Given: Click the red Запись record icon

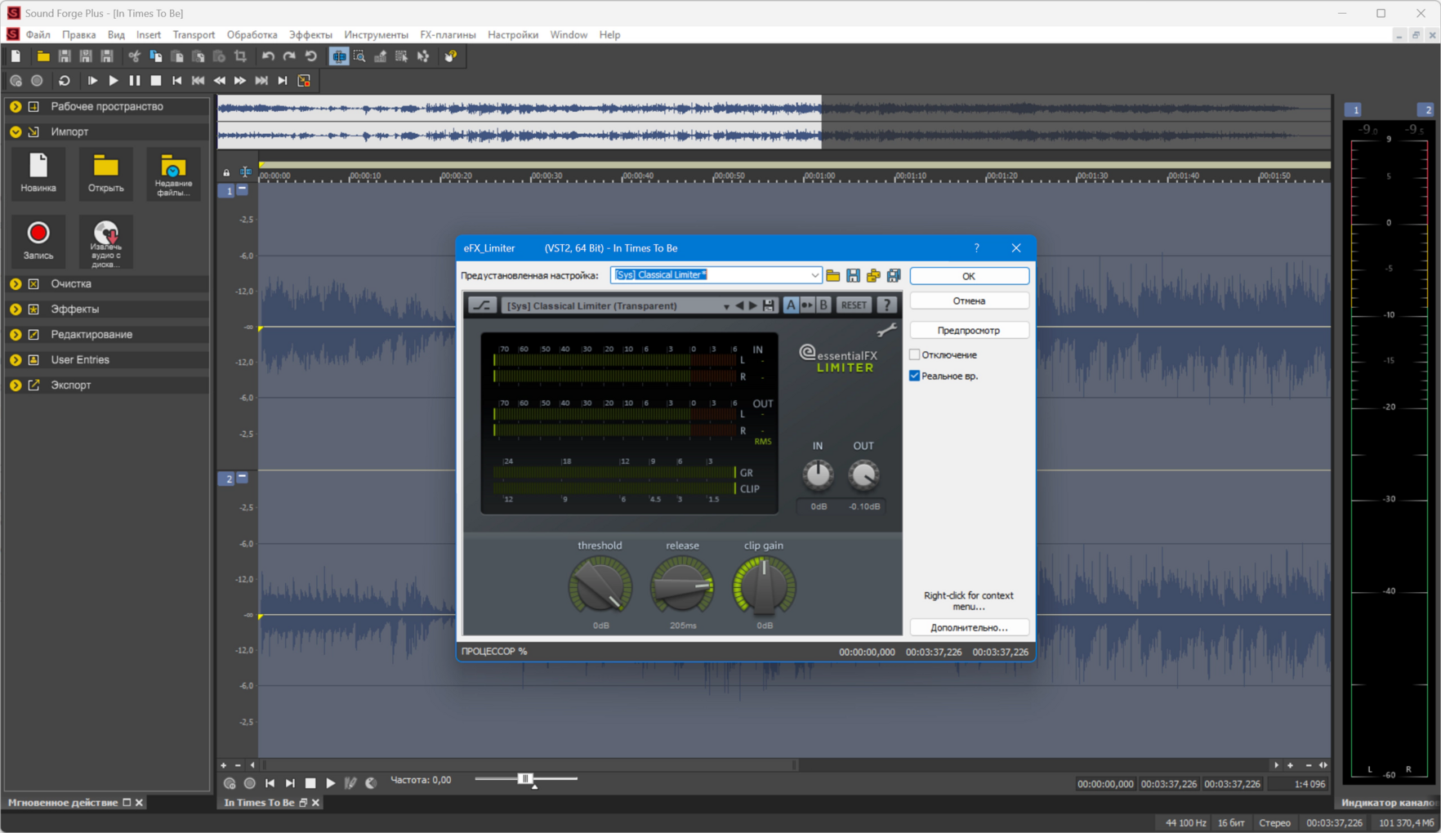Looking at the screenshot, I should pyautogui.click(x=38, y=240).
